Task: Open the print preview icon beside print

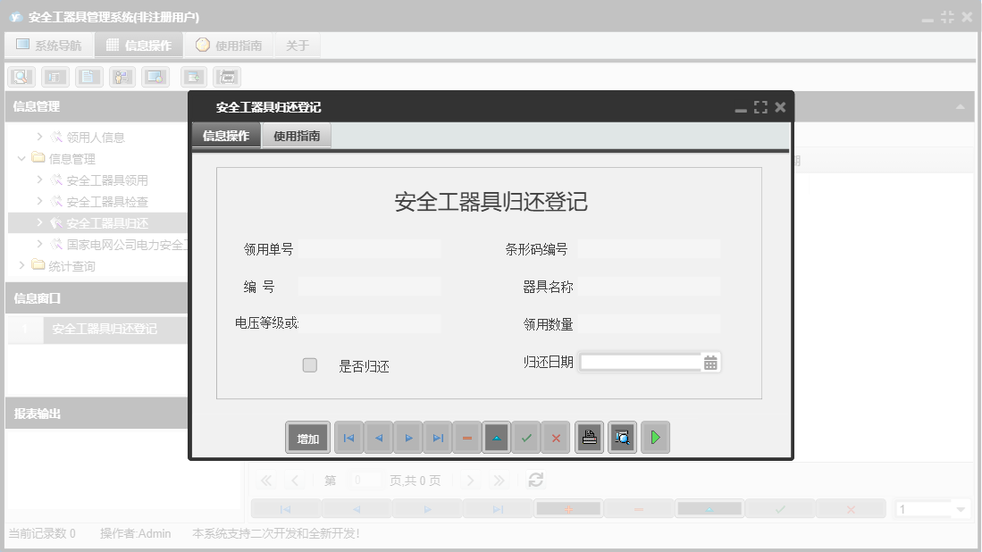Action: 622,437
